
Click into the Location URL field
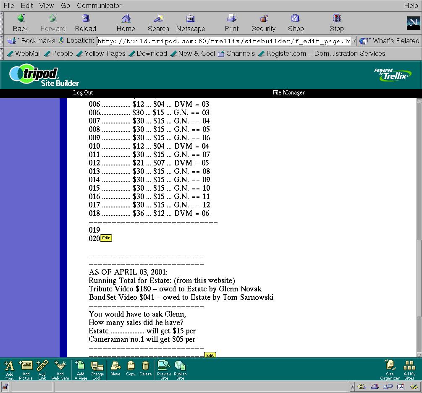[x=224, y=41]
